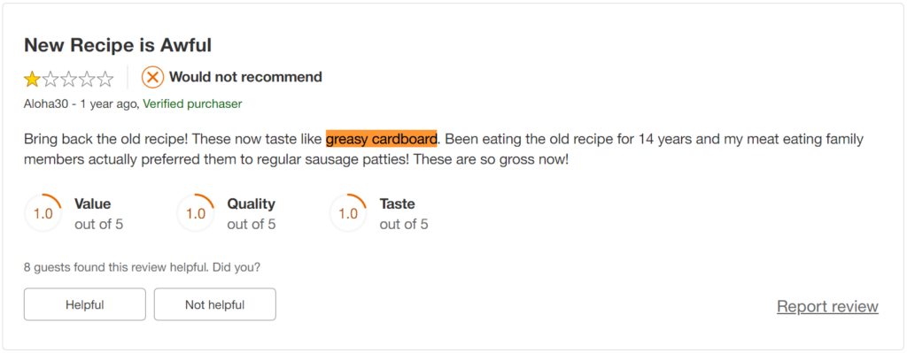Click the Taste 1.0 rating circle
907x353 pixels.
(x=348, y=213)
